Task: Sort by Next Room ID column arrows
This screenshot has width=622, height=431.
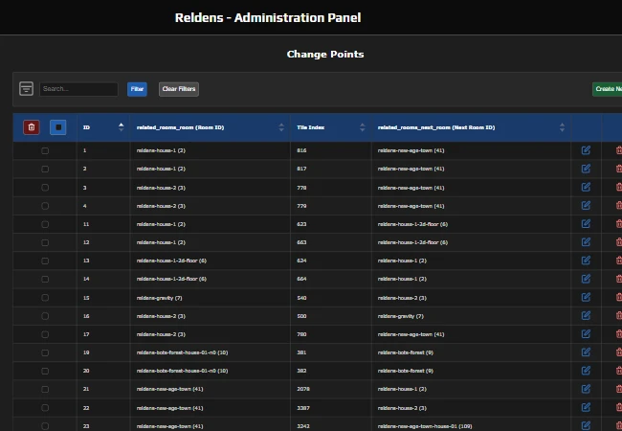Action: pos(562,127)
